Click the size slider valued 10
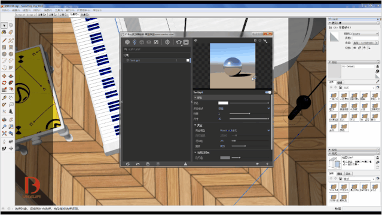 (249, 119)
